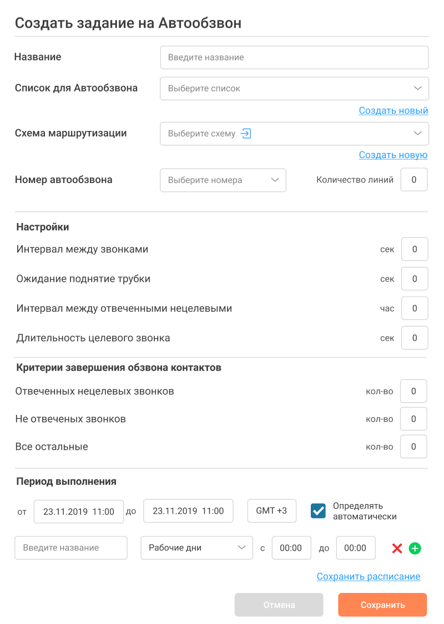Open 'Выберите схему' dropdown chevron
The height and width of the screenshot is (624, 444).
pos(418,133)
